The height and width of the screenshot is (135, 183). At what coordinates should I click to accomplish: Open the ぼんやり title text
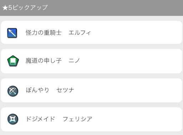point(37,90)
